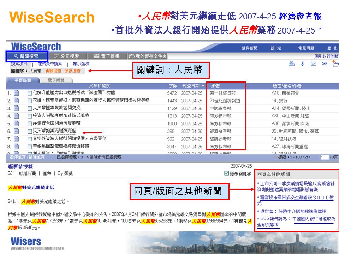The image size is (339, 254).
Task: Tick checkbox for 人民幣對美元繼續走低 in list
Action: 30,131
